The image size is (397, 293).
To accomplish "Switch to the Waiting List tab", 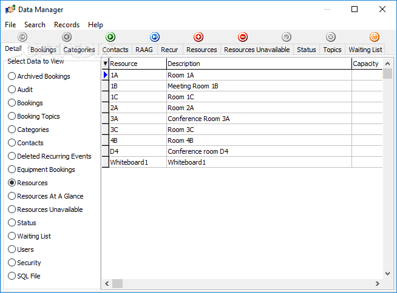I will tap(365, 50).
